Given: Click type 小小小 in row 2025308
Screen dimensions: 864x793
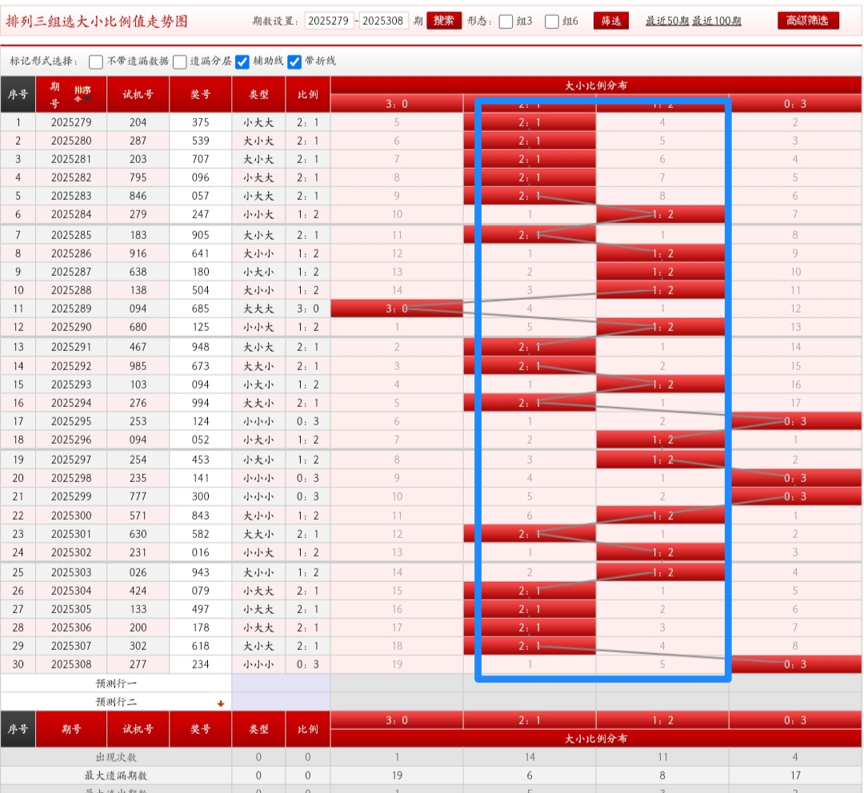Looking at the screenshot, I should 258,664.
